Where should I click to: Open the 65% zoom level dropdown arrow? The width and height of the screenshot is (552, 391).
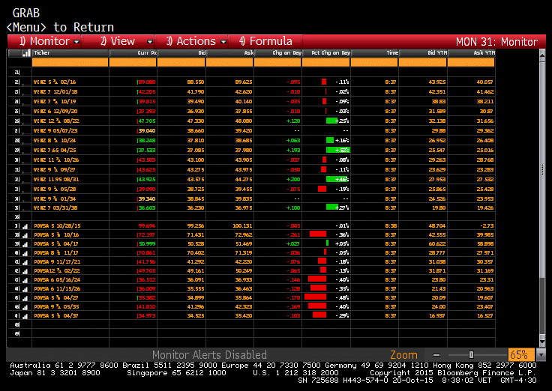click(540, 355)
